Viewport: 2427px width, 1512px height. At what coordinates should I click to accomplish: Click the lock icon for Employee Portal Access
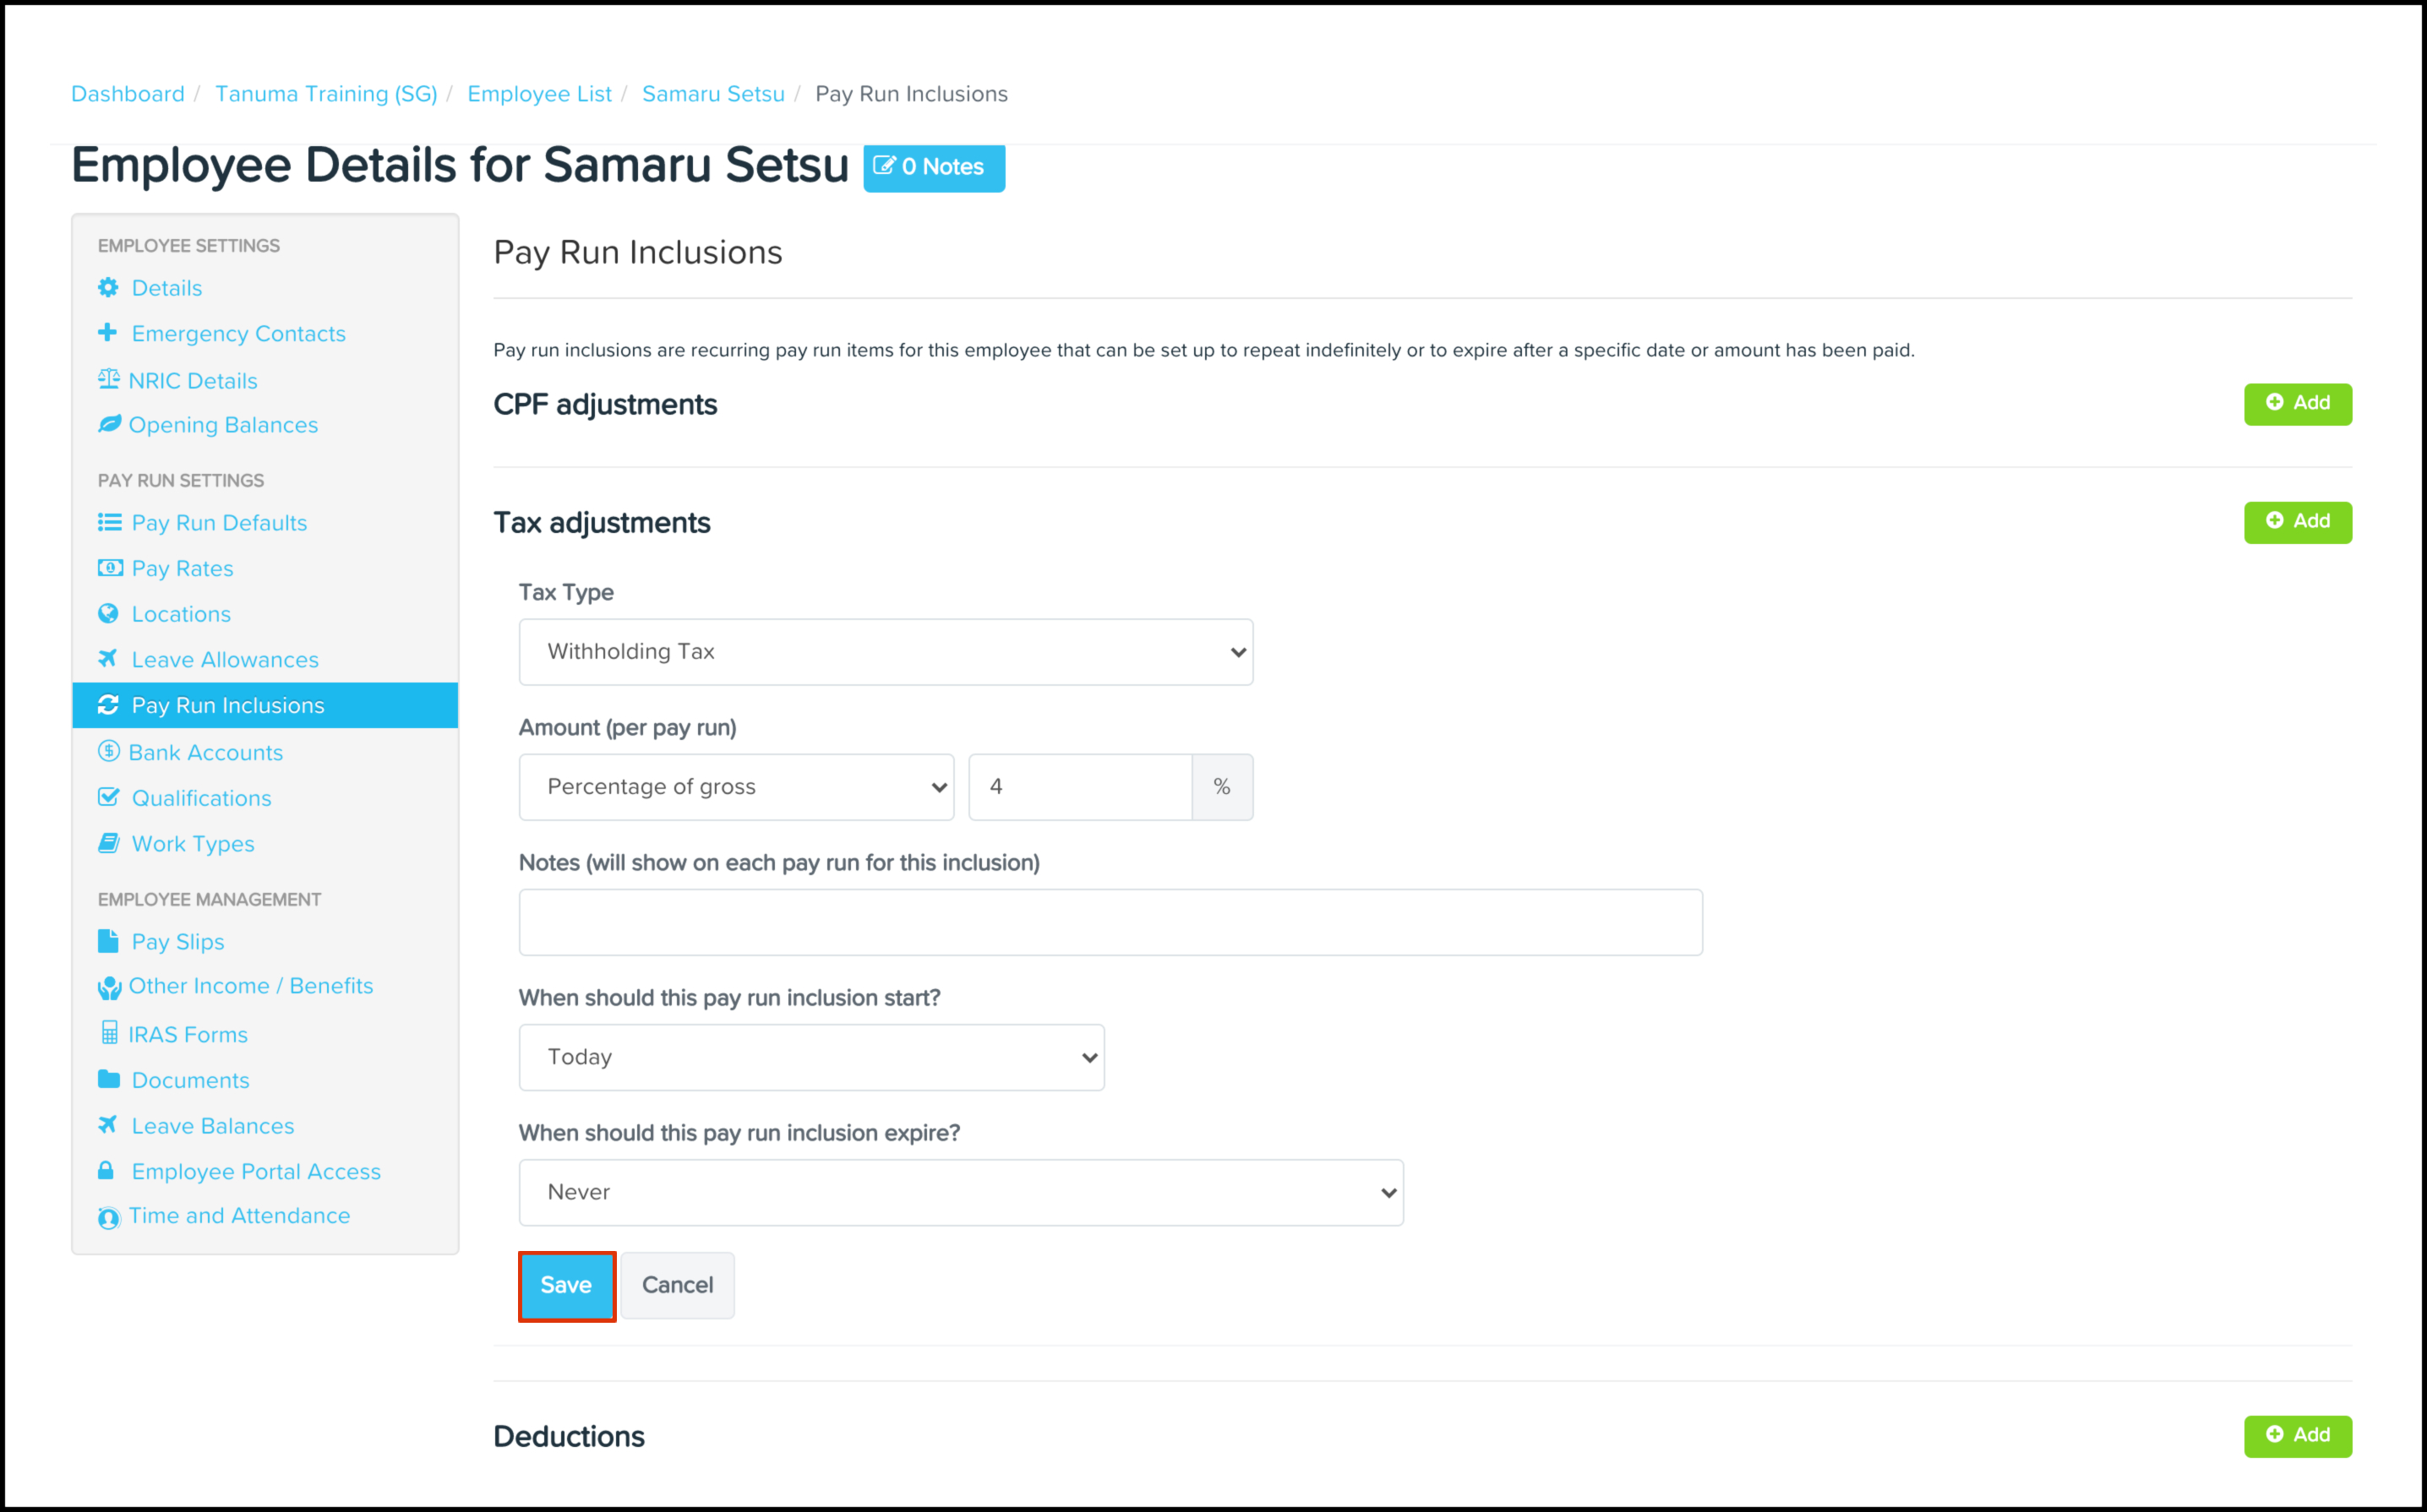(x=105, y=1170)
